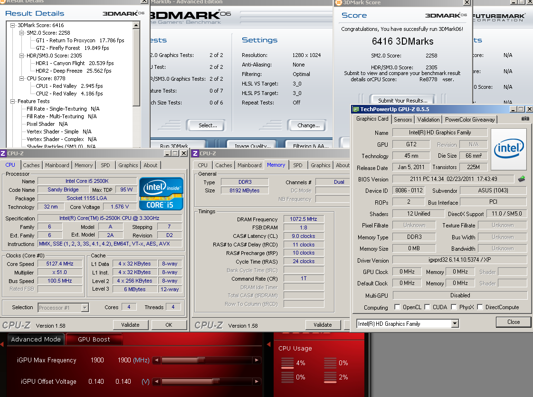Image resolution: width=533 pixels, height=397 pixels.
Task: Click the Driver Version field in GPU-Z
Action: point(459,260)
